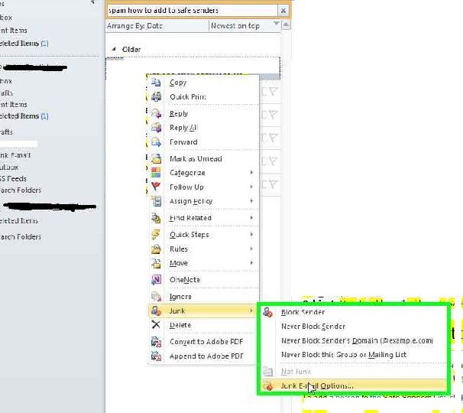The image size is (463, 413).
Task: Select Never Block Sender's Domain option
Action: click(357, 341)
